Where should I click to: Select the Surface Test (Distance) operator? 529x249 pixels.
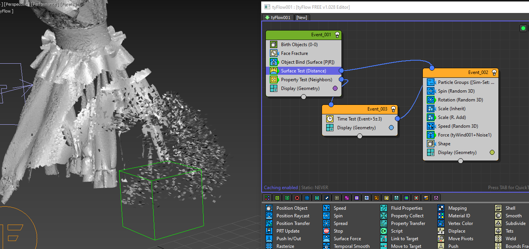coord(303,71)
